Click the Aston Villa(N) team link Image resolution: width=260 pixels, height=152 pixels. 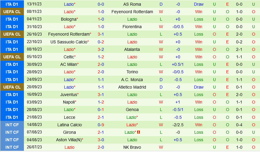[x=69, y=140]
